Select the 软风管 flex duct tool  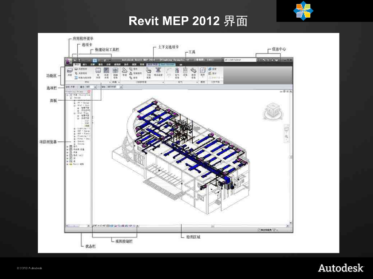(x=98, y=73)
